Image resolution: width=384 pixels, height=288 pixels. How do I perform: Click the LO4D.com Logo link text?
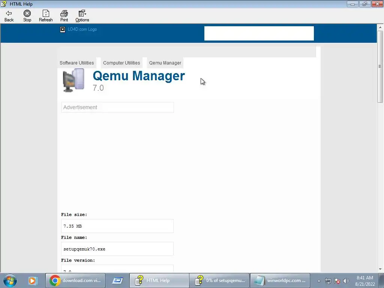pos(82,29)
